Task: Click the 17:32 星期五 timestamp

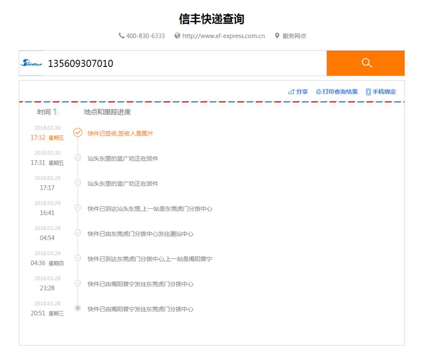Action: click(47, 138)
